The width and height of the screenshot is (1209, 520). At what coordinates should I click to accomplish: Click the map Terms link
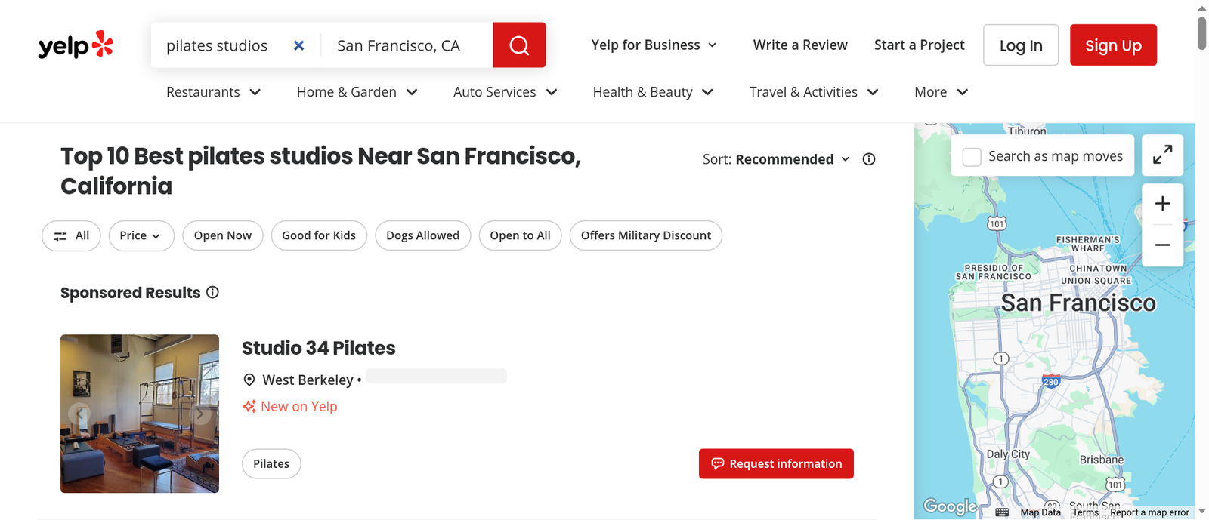[1085, 512]
